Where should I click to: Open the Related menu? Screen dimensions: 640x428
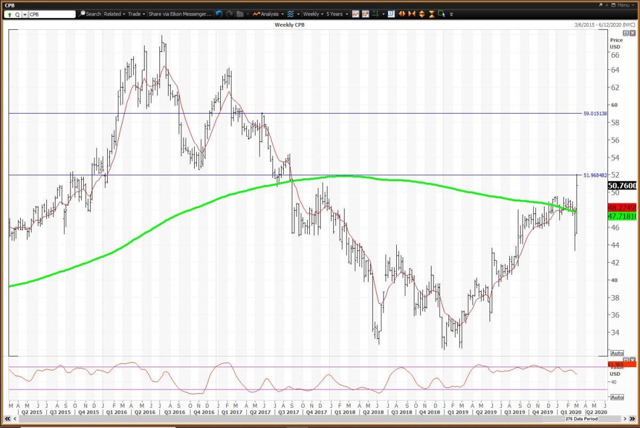tap(115, 14)
